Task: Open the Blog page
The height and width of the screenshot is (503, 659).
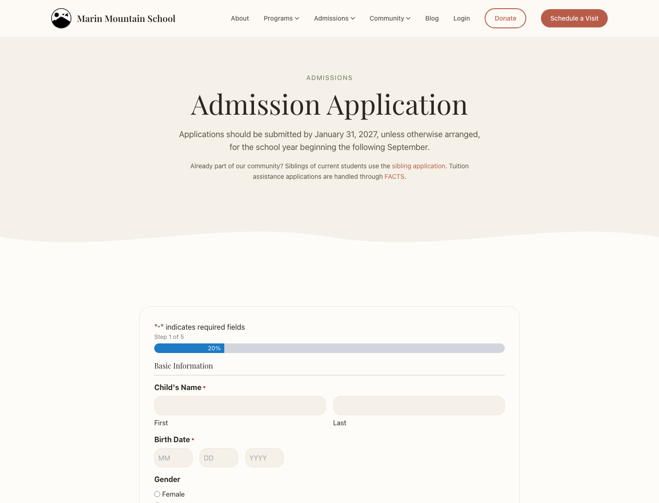Action: (x=432, y=18)
